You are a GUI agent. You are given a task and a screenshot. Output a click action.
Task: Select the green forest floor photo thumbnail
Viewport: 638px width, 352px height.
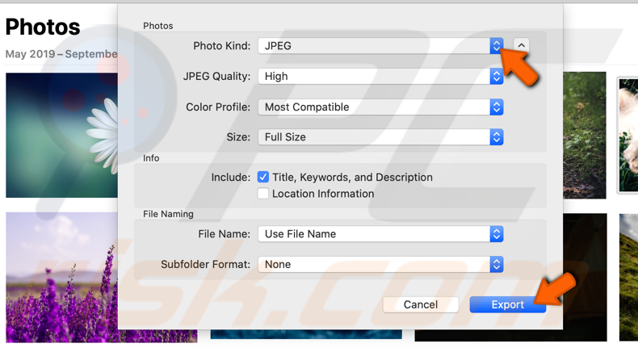[585, 136]
